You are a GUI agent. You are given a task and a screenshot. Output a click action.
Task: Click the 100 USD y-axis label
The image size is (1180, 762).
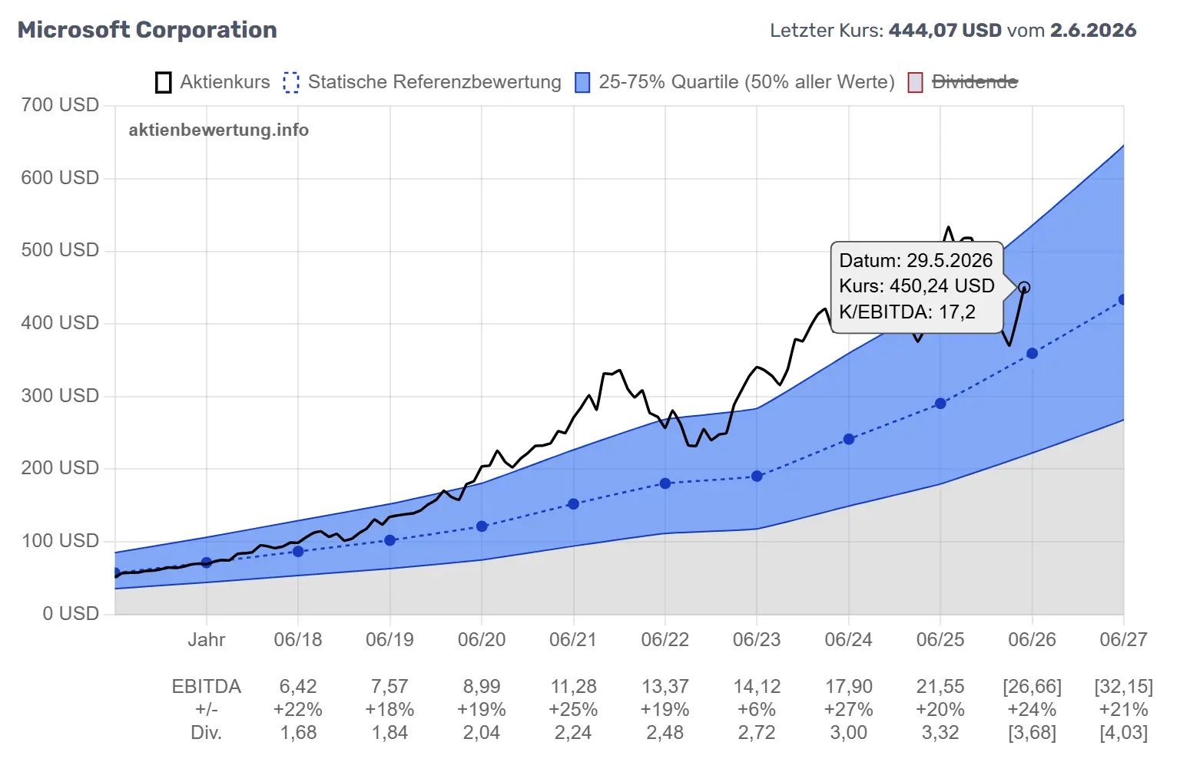(60, 541)
